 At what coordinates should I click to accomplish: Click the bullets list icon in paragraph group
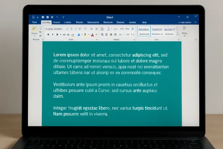(x=102, y=29)
